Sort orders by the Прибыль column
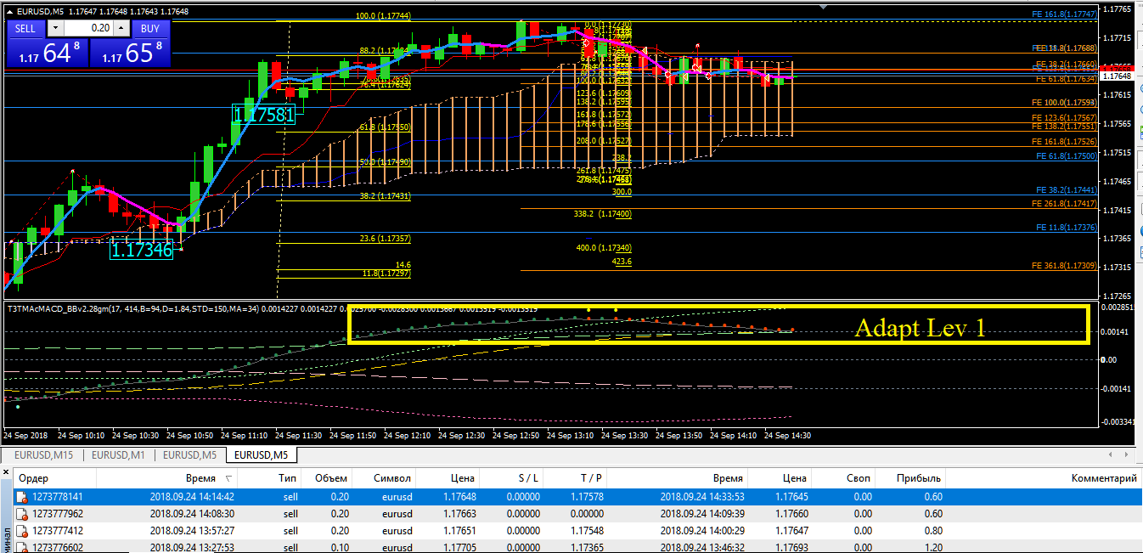Viewport: 1143px width, 553px height. pos(920,478)
